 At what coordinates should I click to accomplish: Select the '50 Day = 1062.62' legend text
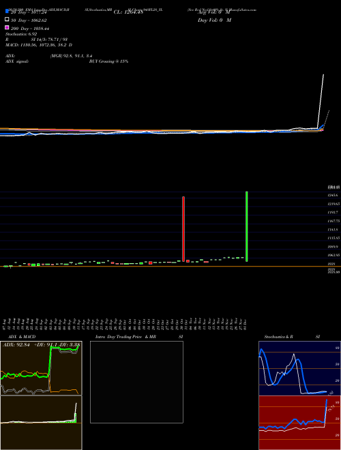tap(29, 20)
